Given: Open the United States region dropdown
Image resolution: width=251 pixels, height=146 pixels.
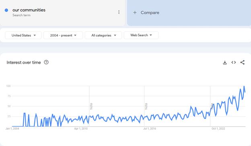Looking at the screenshot, I should (x=23, y=35).
